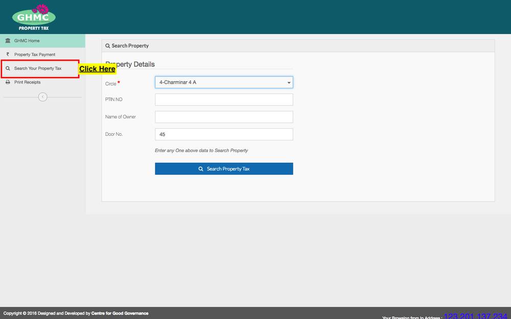Click the magnifier icon inside Search Property Tax button
511x319 pixels.
click(x=200, y=168)
